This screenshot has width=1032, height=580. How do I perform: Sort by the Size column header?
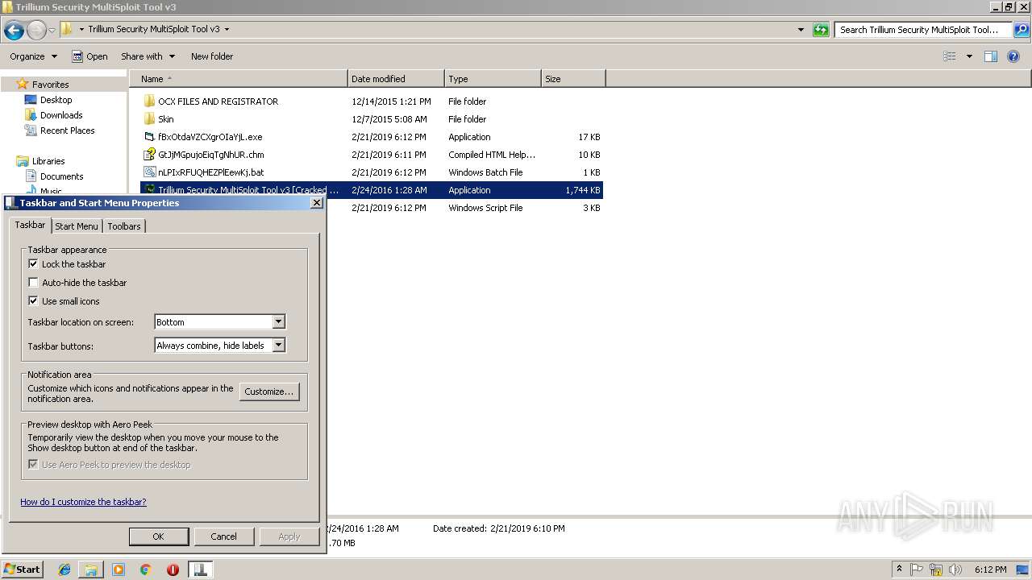click(x=573, y=79)
